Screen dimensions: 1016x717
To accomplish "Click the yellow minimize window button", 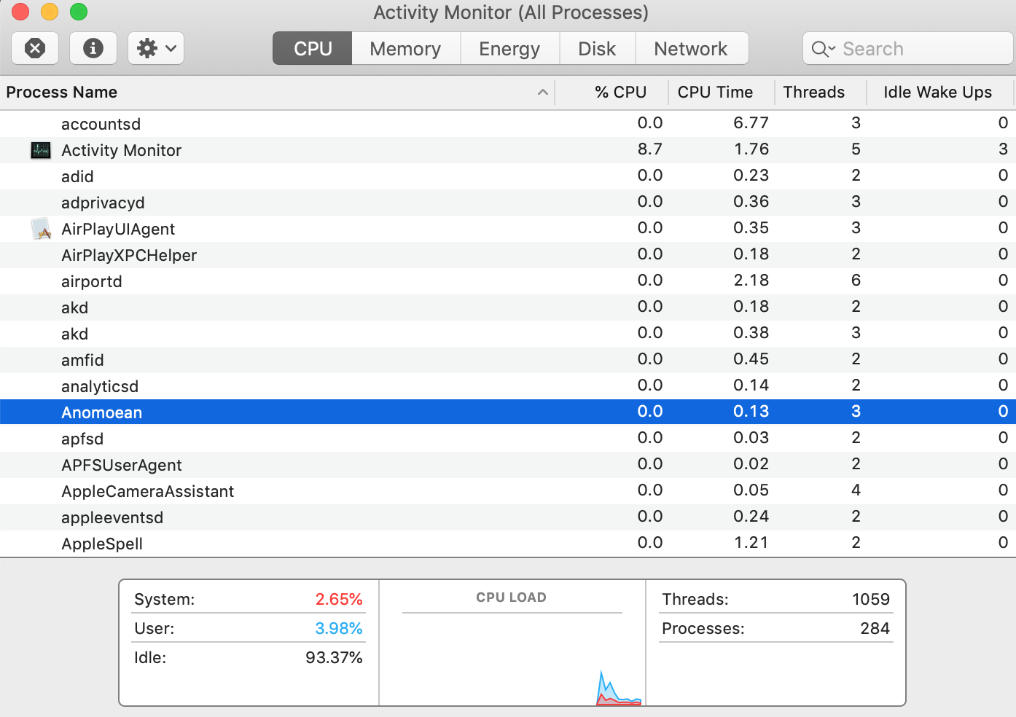I will coord(50,12).
